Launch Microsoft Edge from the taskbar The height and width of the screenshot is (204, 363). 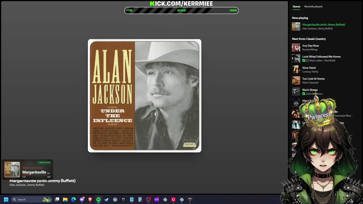click(x=73, y=199)
